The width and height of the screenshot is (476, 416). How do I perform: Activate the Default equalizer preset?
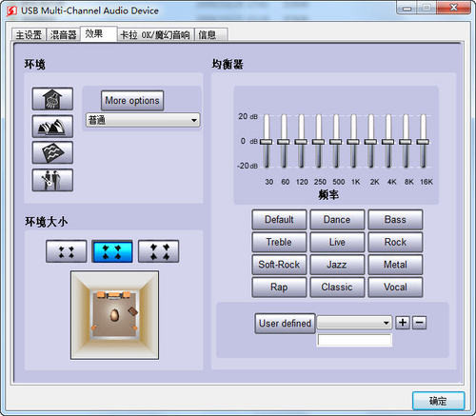279,220
